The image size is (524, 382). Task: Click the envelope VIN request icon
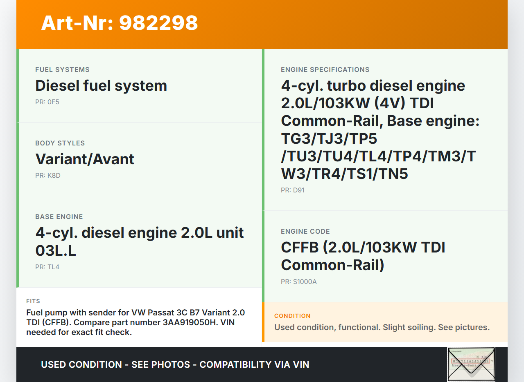471,364
